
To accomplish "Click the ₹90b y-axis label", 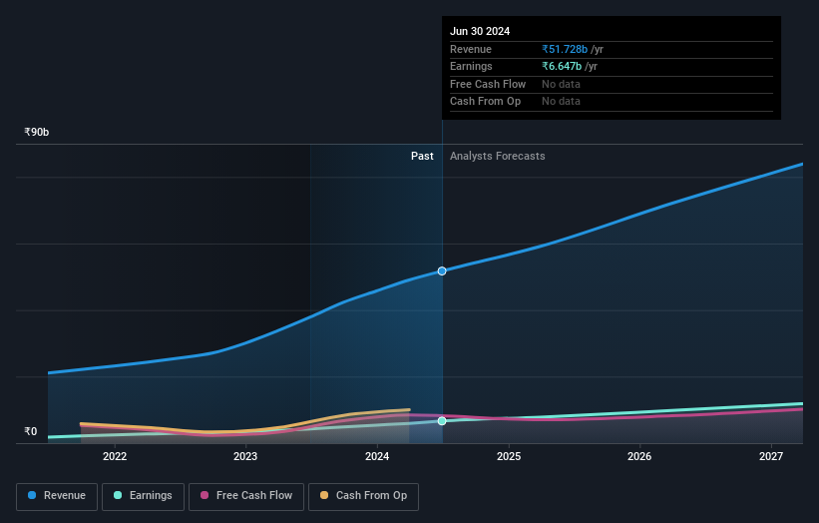I will pyautogui.click(x=37, y=132).
